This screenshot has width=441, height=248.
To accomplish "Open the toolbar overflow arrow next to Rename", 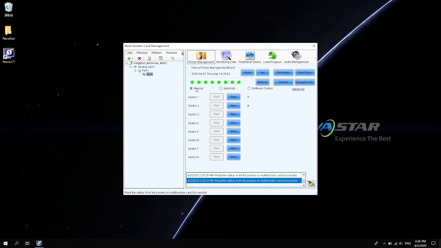I will (x=182, y=53).
